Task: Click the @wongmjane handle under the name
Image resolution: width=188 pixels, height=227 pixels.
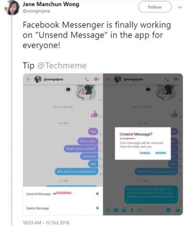Action: [36, 11]
